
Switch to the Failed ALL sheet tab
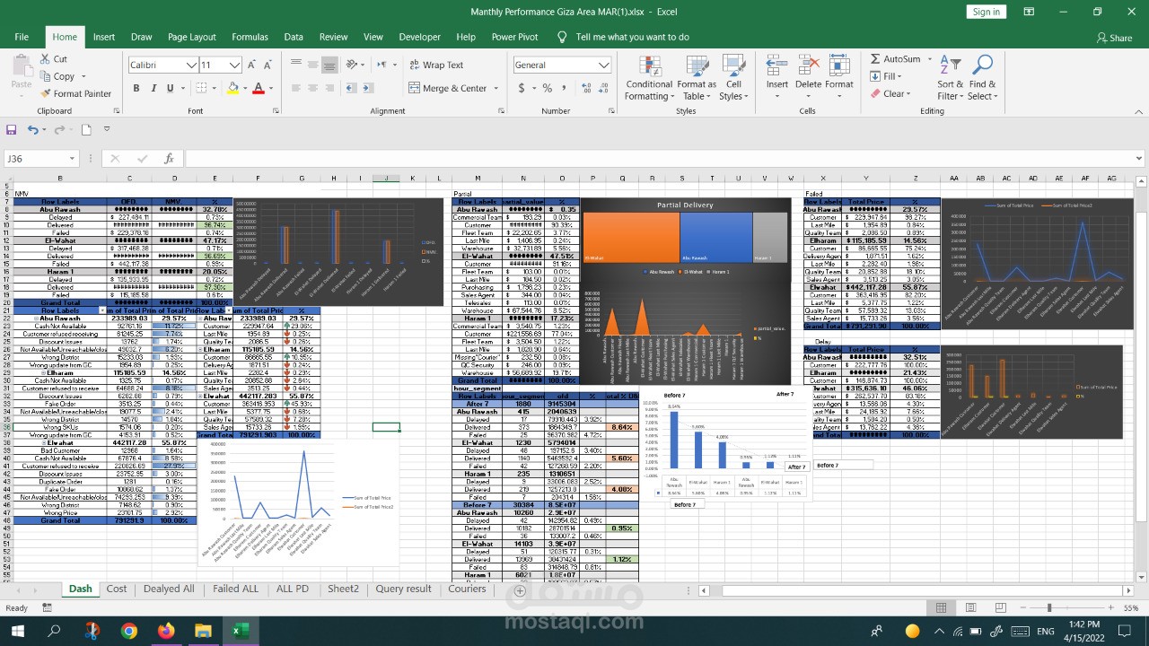(x=235, y=589)
